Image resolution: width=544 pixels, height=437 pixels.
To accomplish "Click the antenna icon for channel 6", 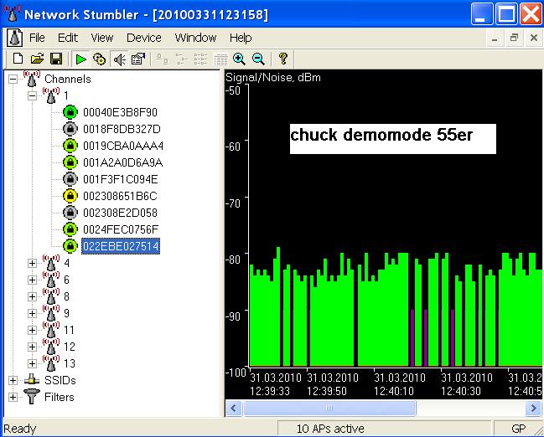I will (51, 279).
